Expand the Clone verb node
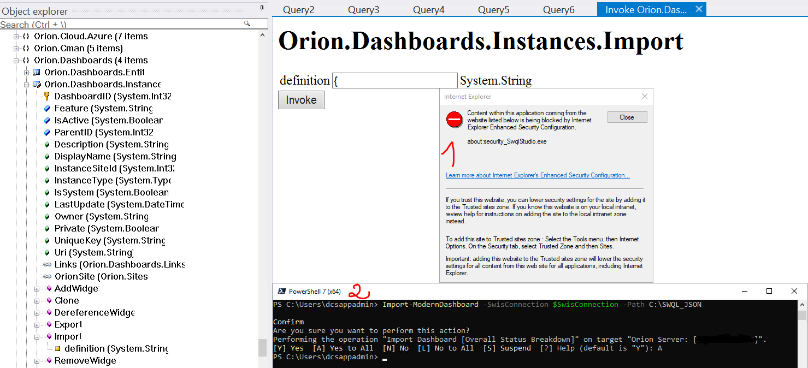 pyautogui.click(x=37, y=301)
